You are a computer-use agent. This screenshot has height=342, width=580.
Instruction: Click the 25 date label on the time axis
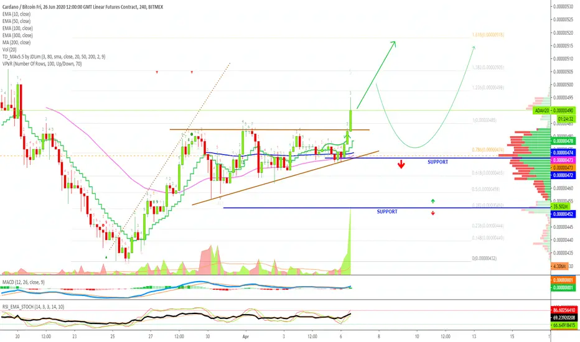[113, 336]
